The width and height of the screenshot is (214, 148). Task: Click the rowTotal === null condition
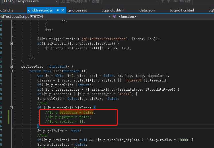tap(65, 140)
